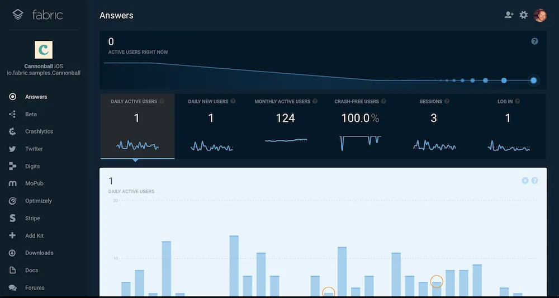
Task: Open the Downloads link in sidebar
Action: point(39,253)
